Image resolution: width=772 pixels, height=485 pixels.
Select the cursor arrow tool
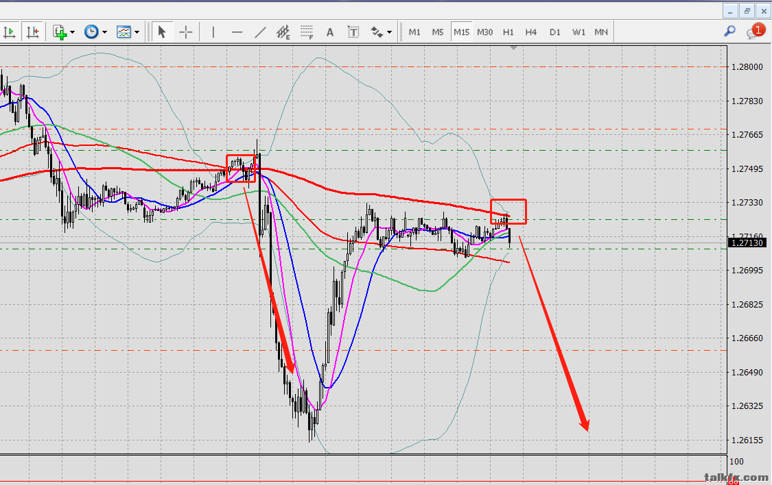pos(162,32)
